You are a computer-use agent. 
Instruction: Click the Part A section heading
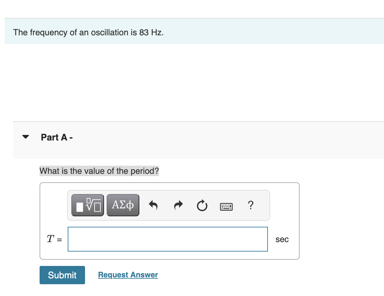[56, 137]
